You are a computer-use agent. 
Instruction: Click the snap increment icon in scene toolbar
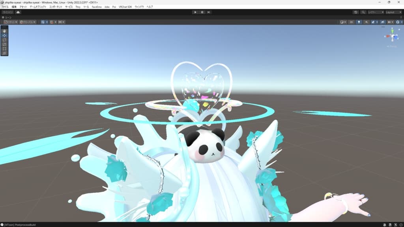pos(60,22)
